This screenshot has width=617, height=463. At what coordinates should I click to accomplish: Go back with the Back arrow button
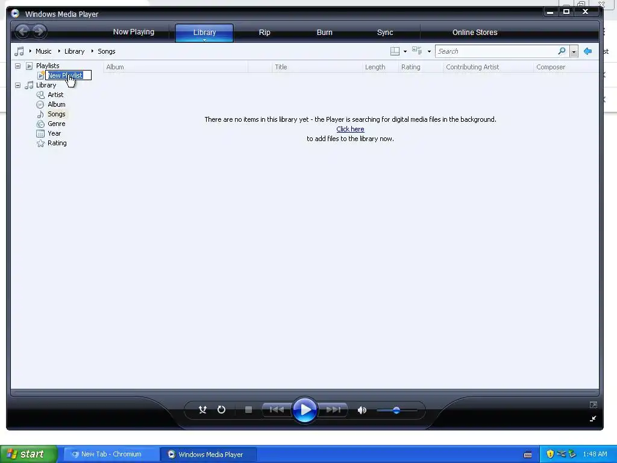(23, 31)
